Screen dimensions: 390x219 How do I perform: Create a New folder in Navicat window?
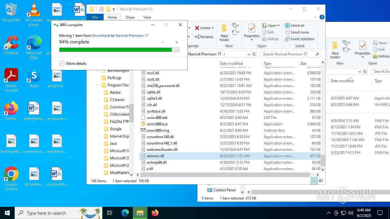click(x=224, y=33)
